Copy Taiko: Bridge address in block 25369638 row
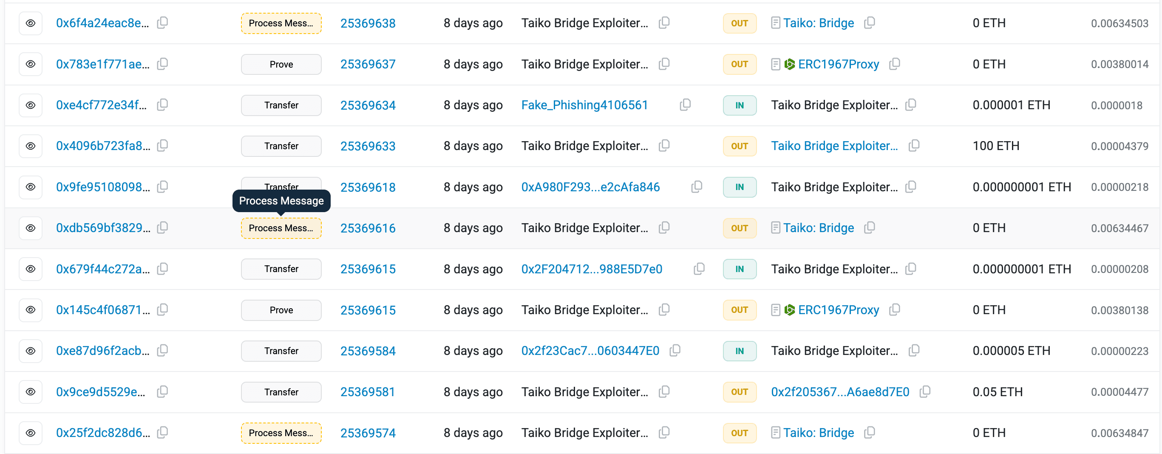Viewport: 1162px width, 454px height. [x=869, y=23]
